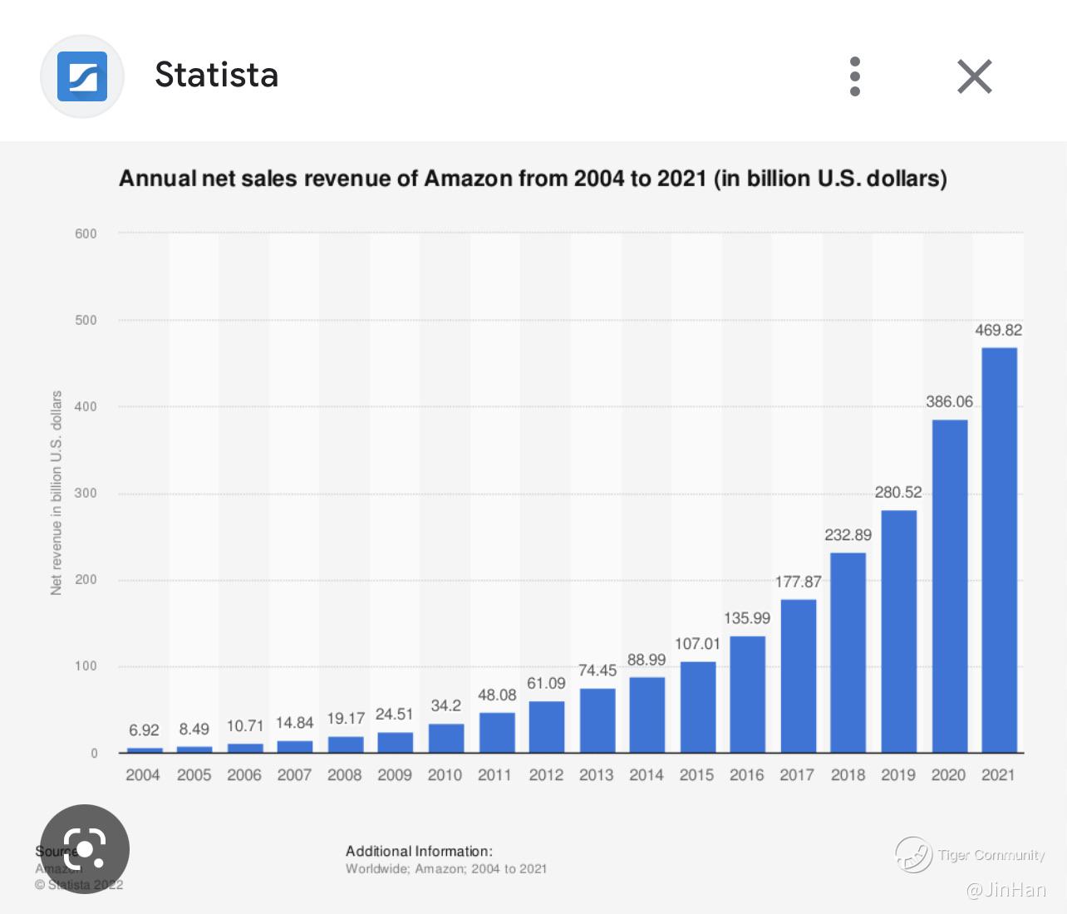This screenshot has width=1067, height=914.
Task: Select the 2021 revenue bar
Action: [x=999, y=550]
